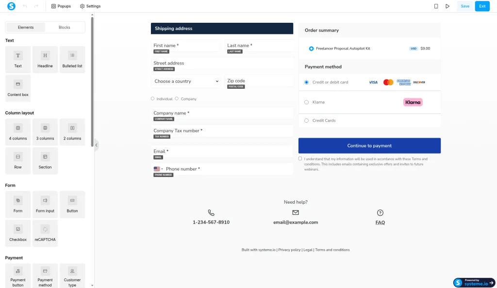Click the email@example.com text
Screen dimensions: 497x288
click(x=296, y=222)
